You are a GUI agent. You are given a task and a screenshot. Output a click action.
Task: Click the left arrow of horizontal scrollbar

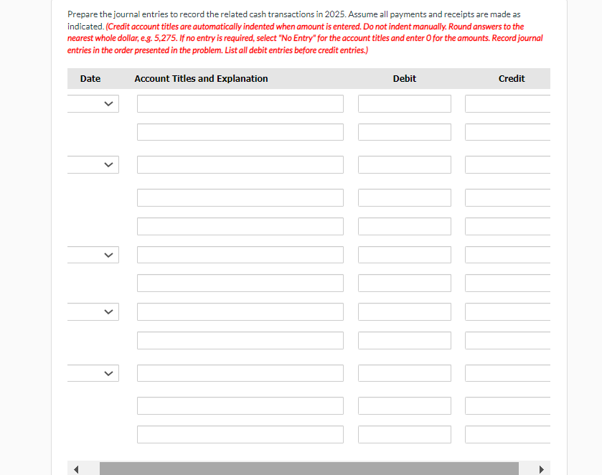click(76, 469)
